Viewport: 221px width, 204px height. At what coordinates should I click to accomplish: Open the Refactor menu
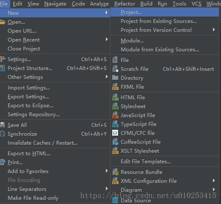pyautogui.click(x=125, y=4)
